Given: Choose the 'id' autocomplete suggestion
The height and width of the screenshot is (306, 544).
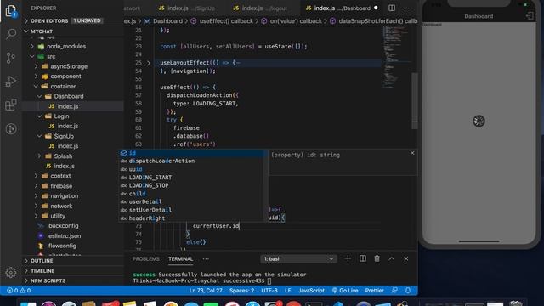Looking at the screenshot, I should coord(192,153).
